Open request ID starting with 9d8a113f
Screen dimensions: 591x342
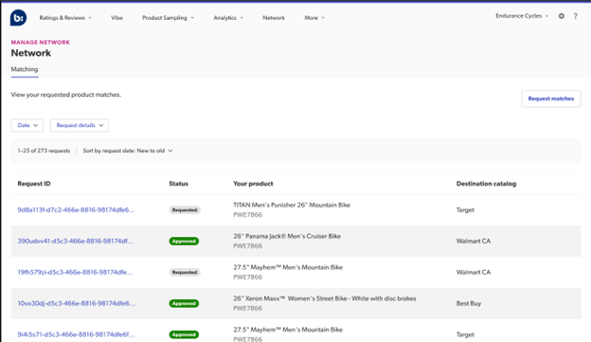click(76, 210)
